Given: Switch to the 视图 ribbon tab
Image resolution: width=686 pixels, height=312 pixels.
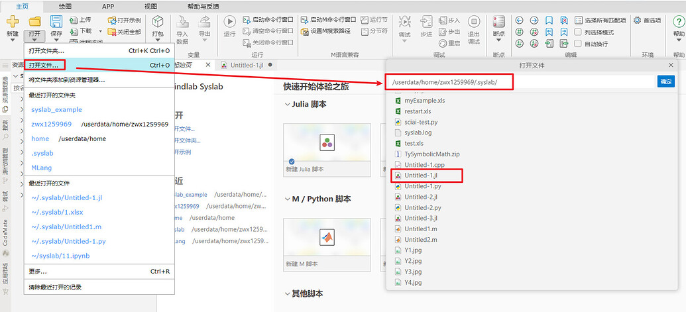Looking at the screenshot, I should click(150, 7).
